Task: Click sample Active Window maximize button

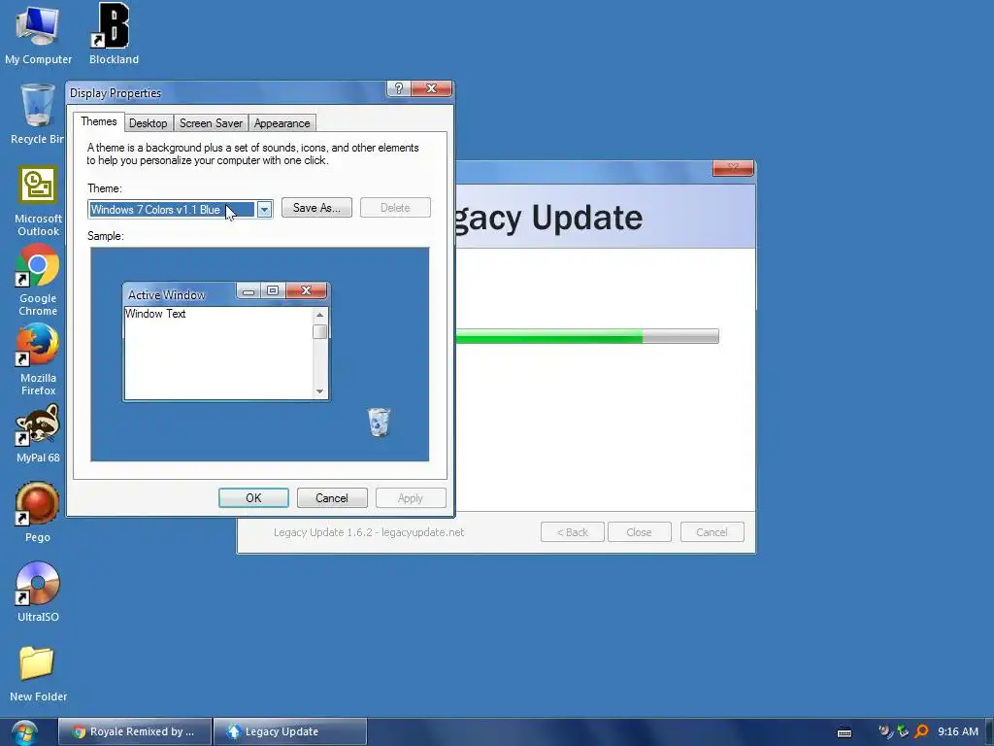Action: click(x=273, y=290)
